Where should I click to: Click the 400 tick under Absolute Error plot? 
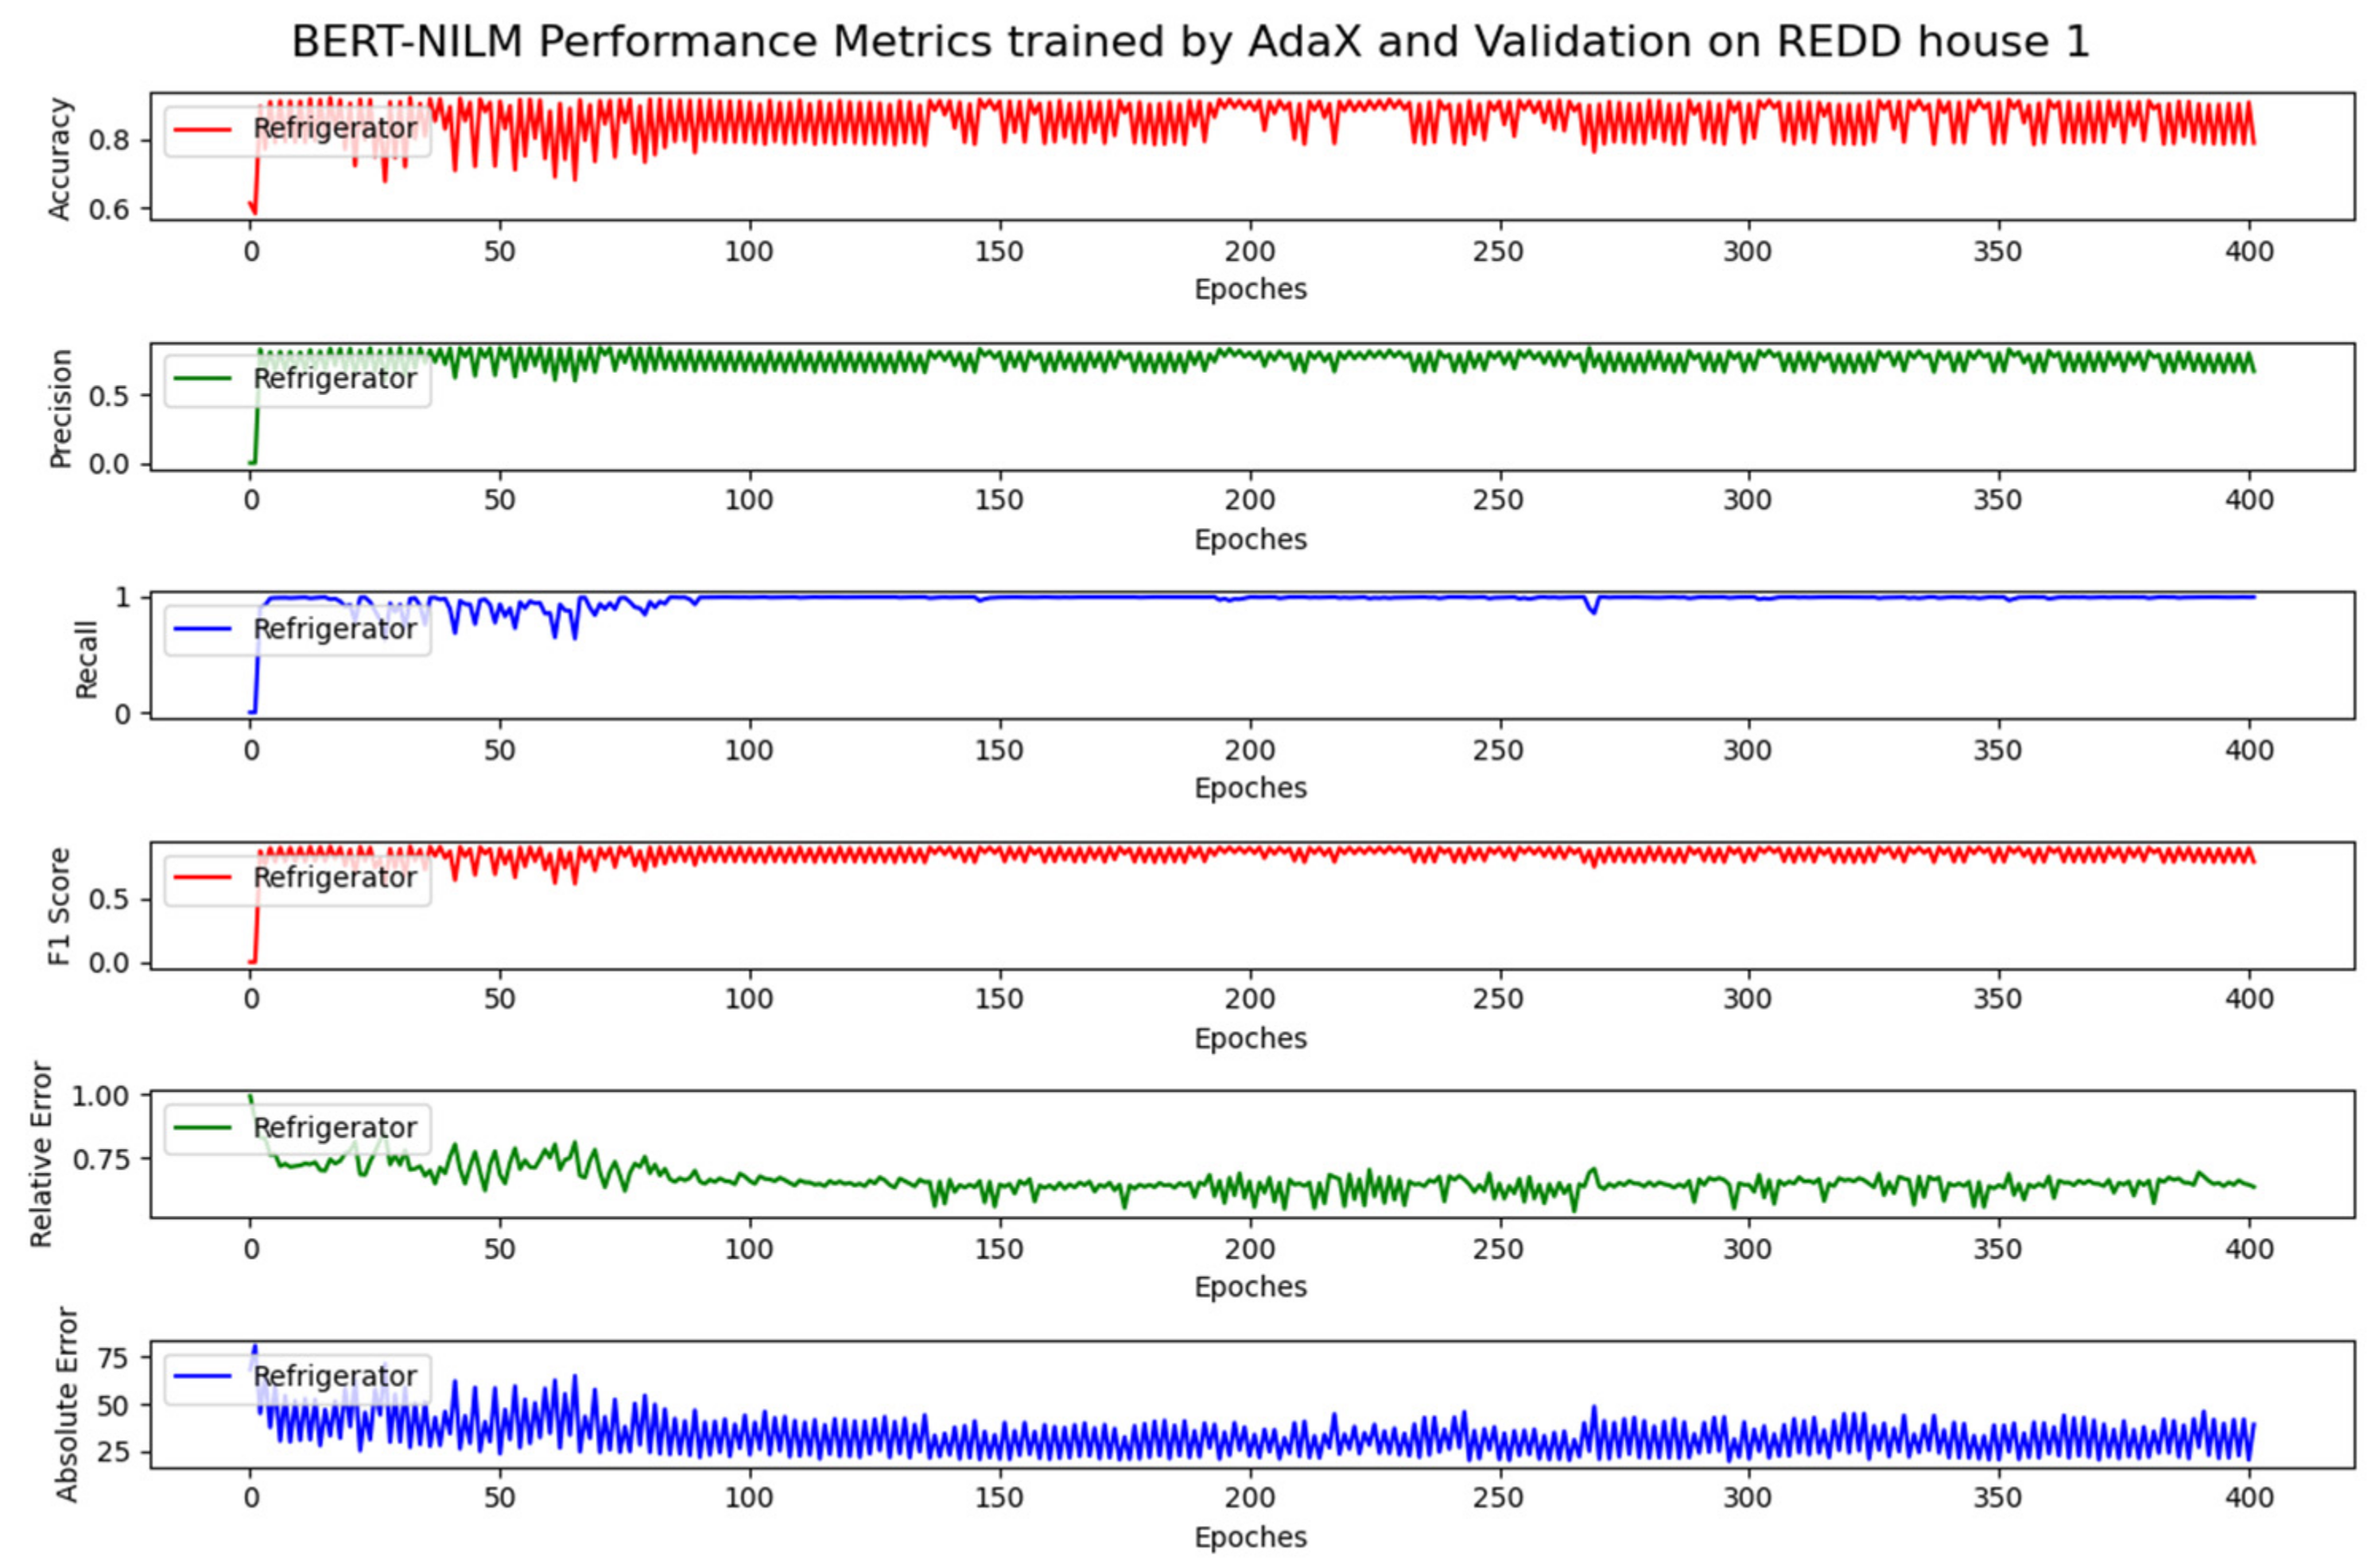click(2249, 1498)
